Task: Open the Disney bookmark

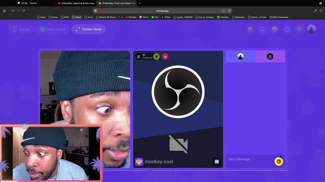Action: 53,17
